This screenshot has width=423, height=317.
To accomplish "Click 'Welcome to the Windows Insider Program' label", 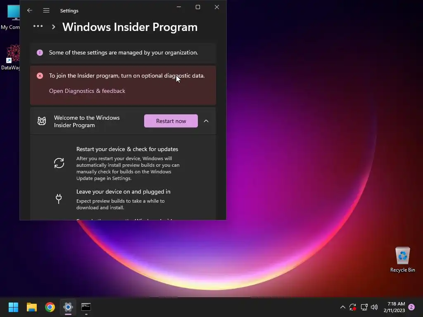I will [x=87, y=121].
